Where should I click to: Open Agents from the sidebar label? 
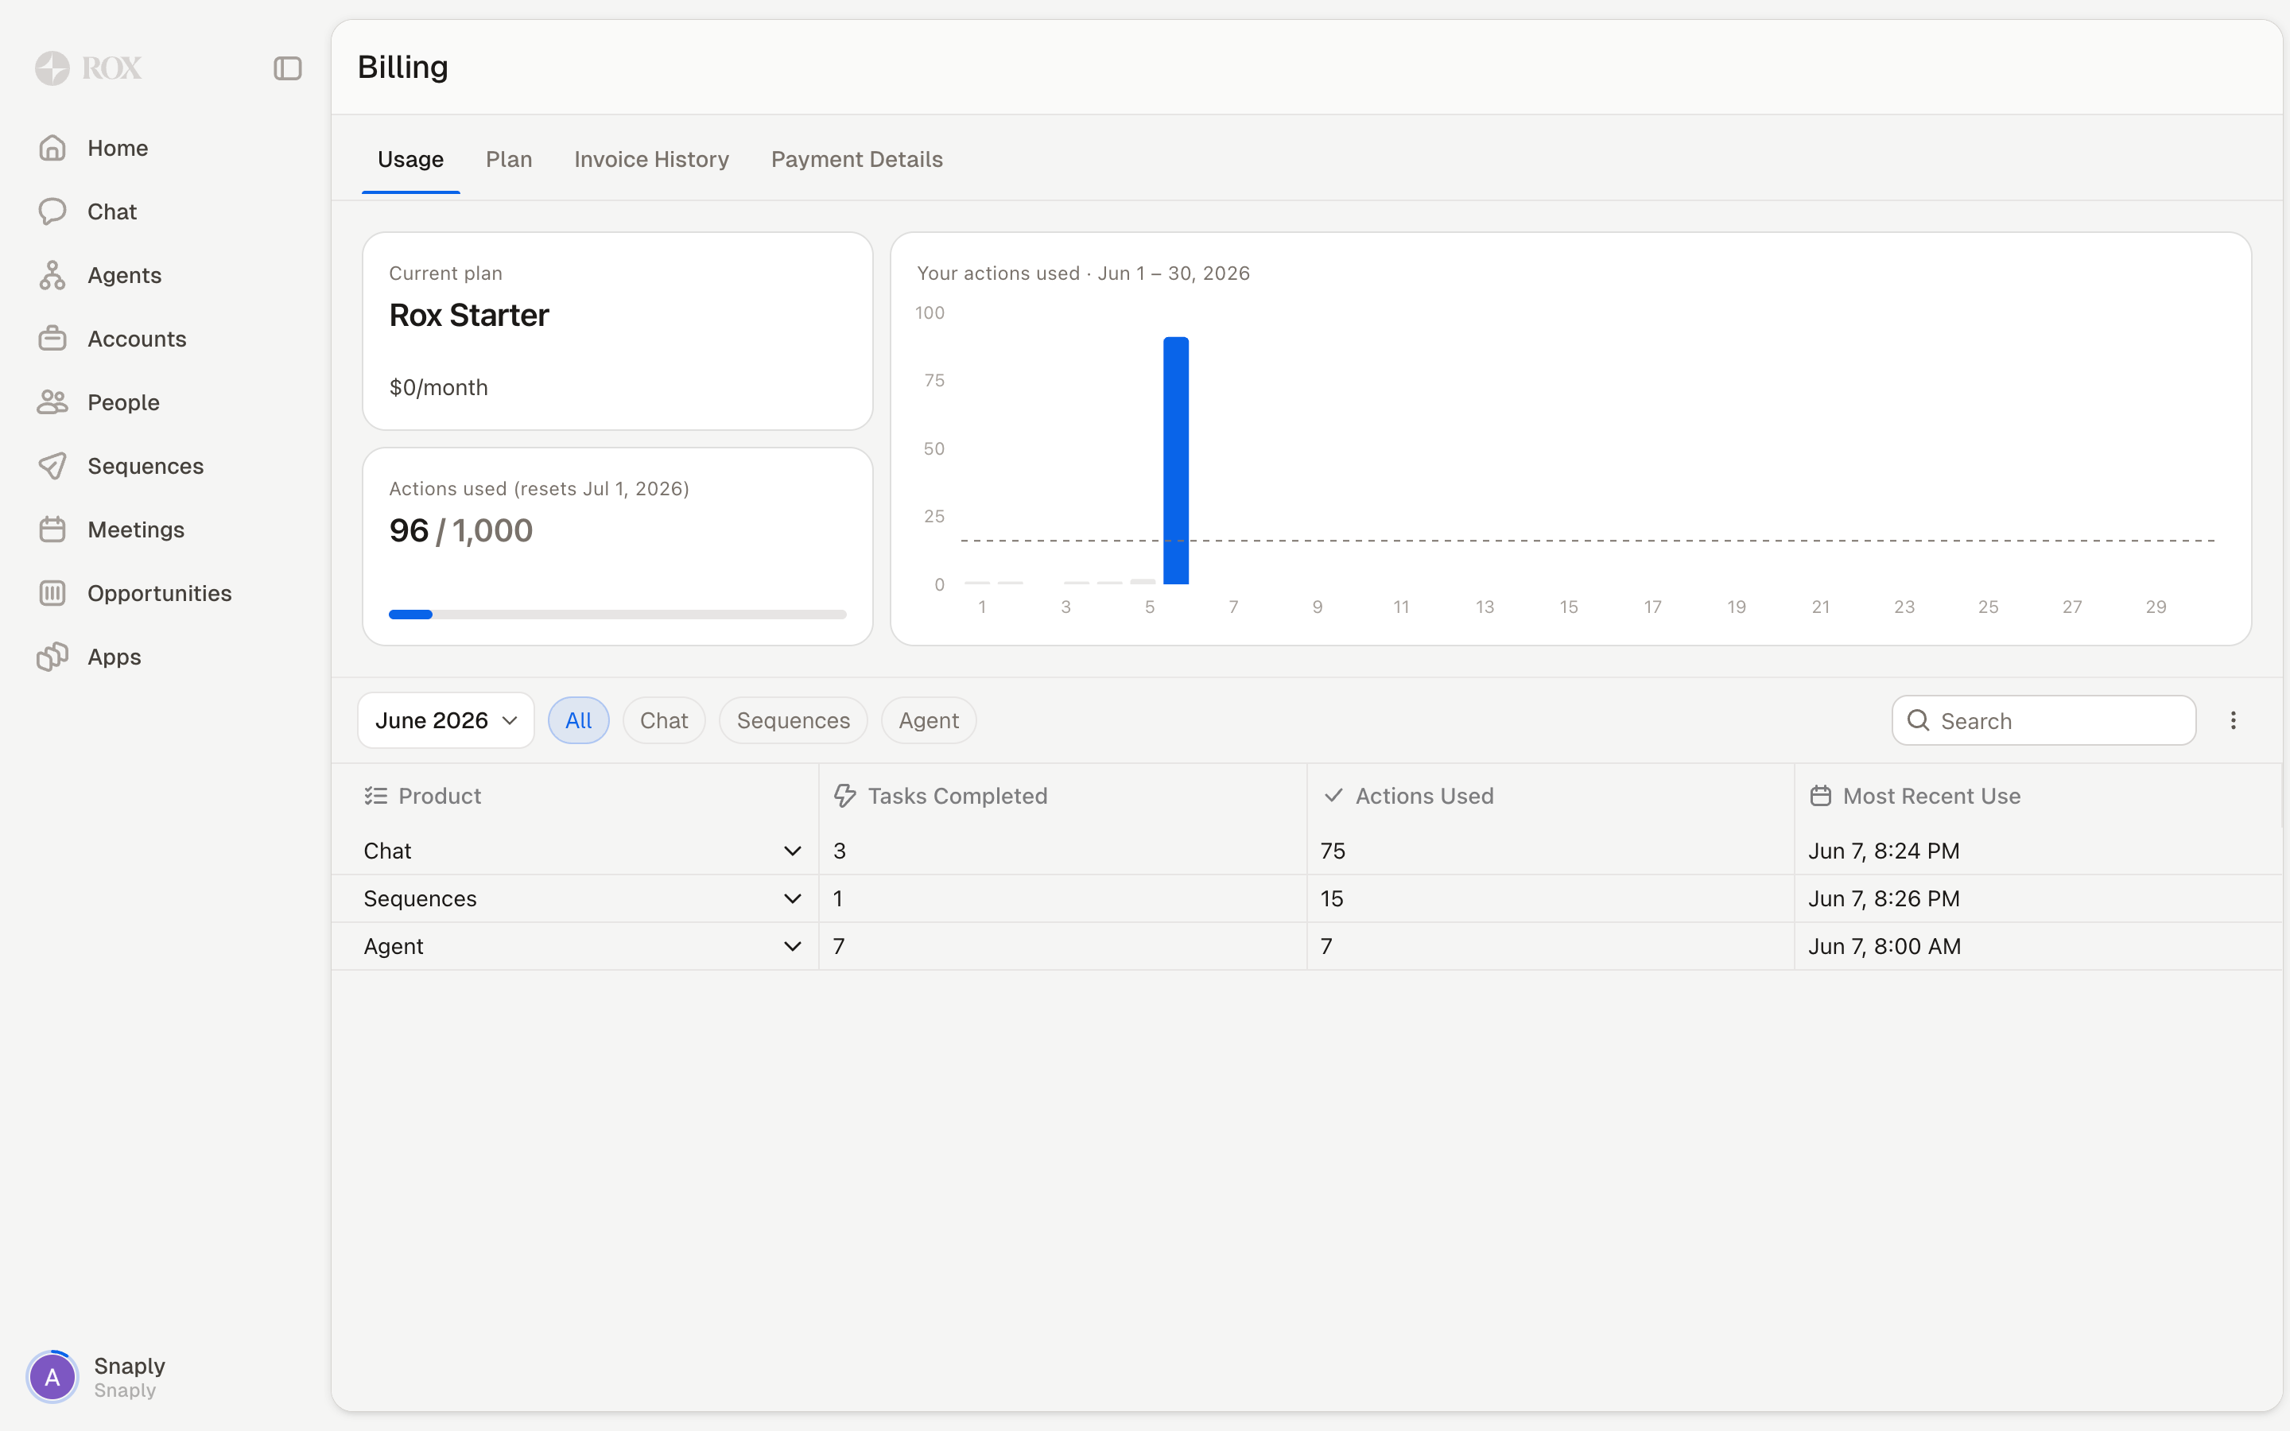(124, 275)
